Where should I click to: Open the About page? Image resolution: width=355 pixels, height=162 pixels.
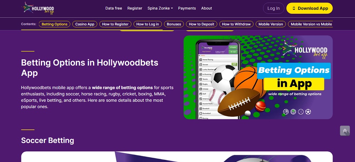point(207,8)
